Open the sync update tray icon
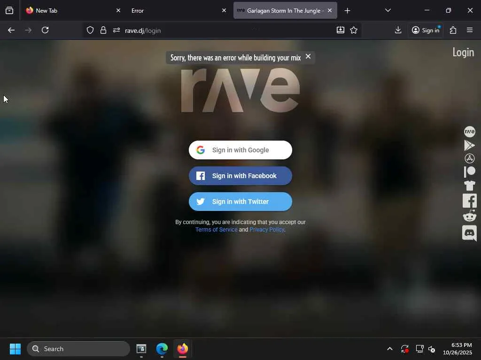This screenshot has width=481, height=360. tap(404, 349)
